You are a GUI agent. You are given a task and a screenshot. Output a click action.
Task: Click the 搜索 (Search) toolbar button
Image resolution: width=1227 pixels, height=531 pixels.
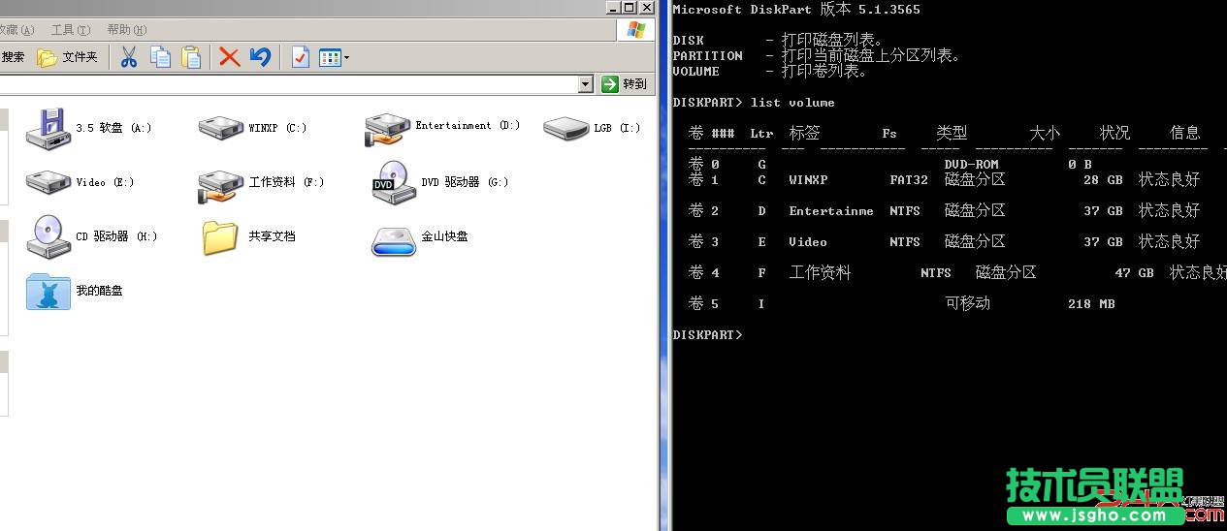[13, 57]
